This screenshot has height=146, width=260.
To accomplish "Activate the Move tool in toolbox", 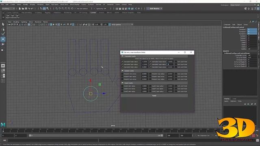I will (3, 39).
